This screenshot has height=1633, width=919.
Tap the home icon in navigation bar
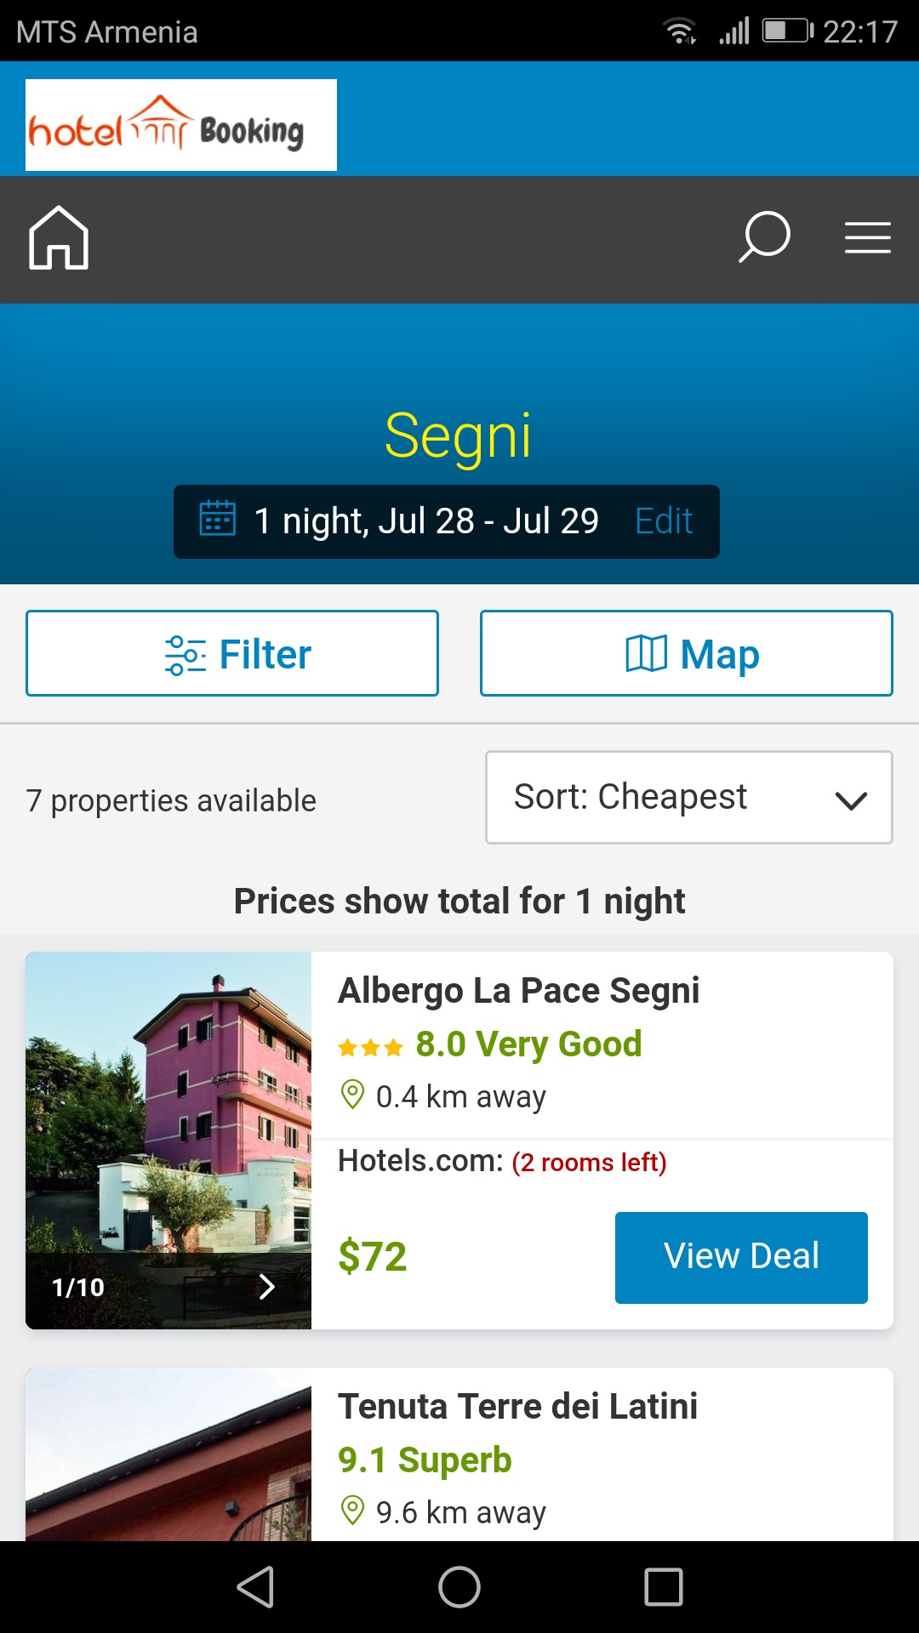(59, 238)
